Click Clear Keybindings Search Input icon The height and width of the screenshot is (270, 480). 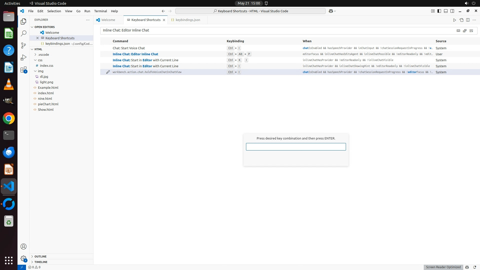pos(471,30)
